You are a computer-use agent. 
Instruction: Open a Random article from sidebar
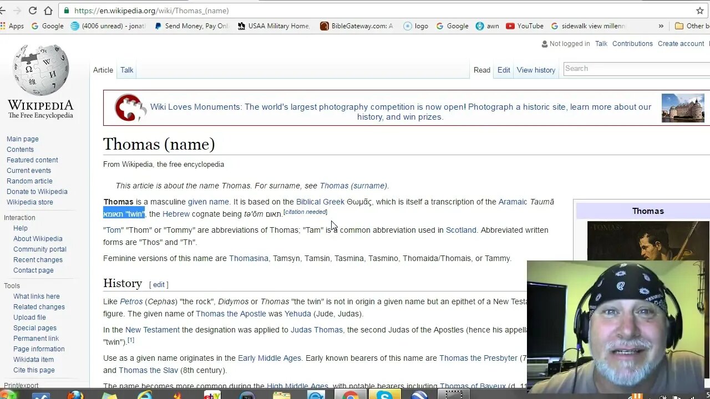coord(29,181)
